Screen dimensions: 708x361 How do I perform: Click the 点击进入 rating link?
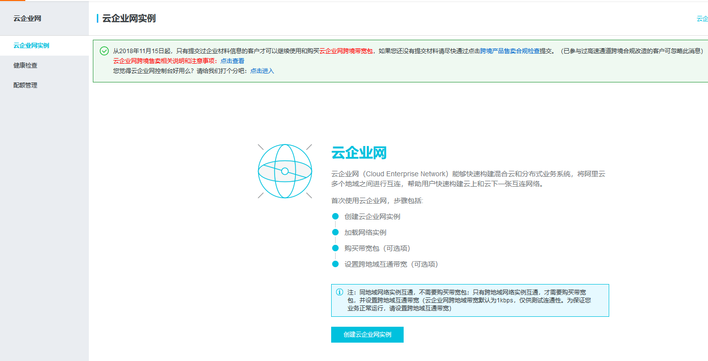(x=262, y=71)
